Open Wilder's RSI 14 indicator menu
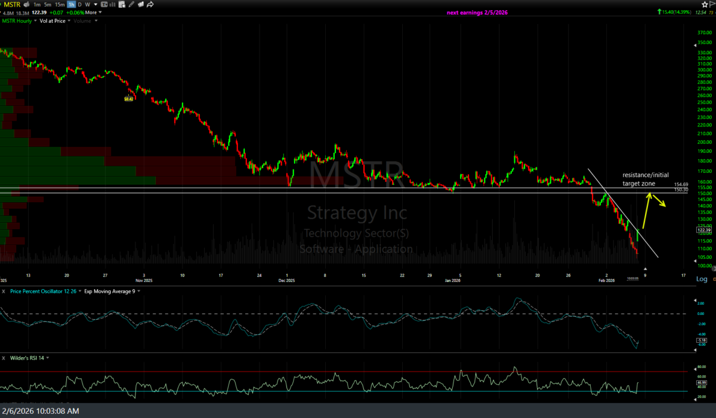Screen dimensions: 716x418 [x=47, y=358]
